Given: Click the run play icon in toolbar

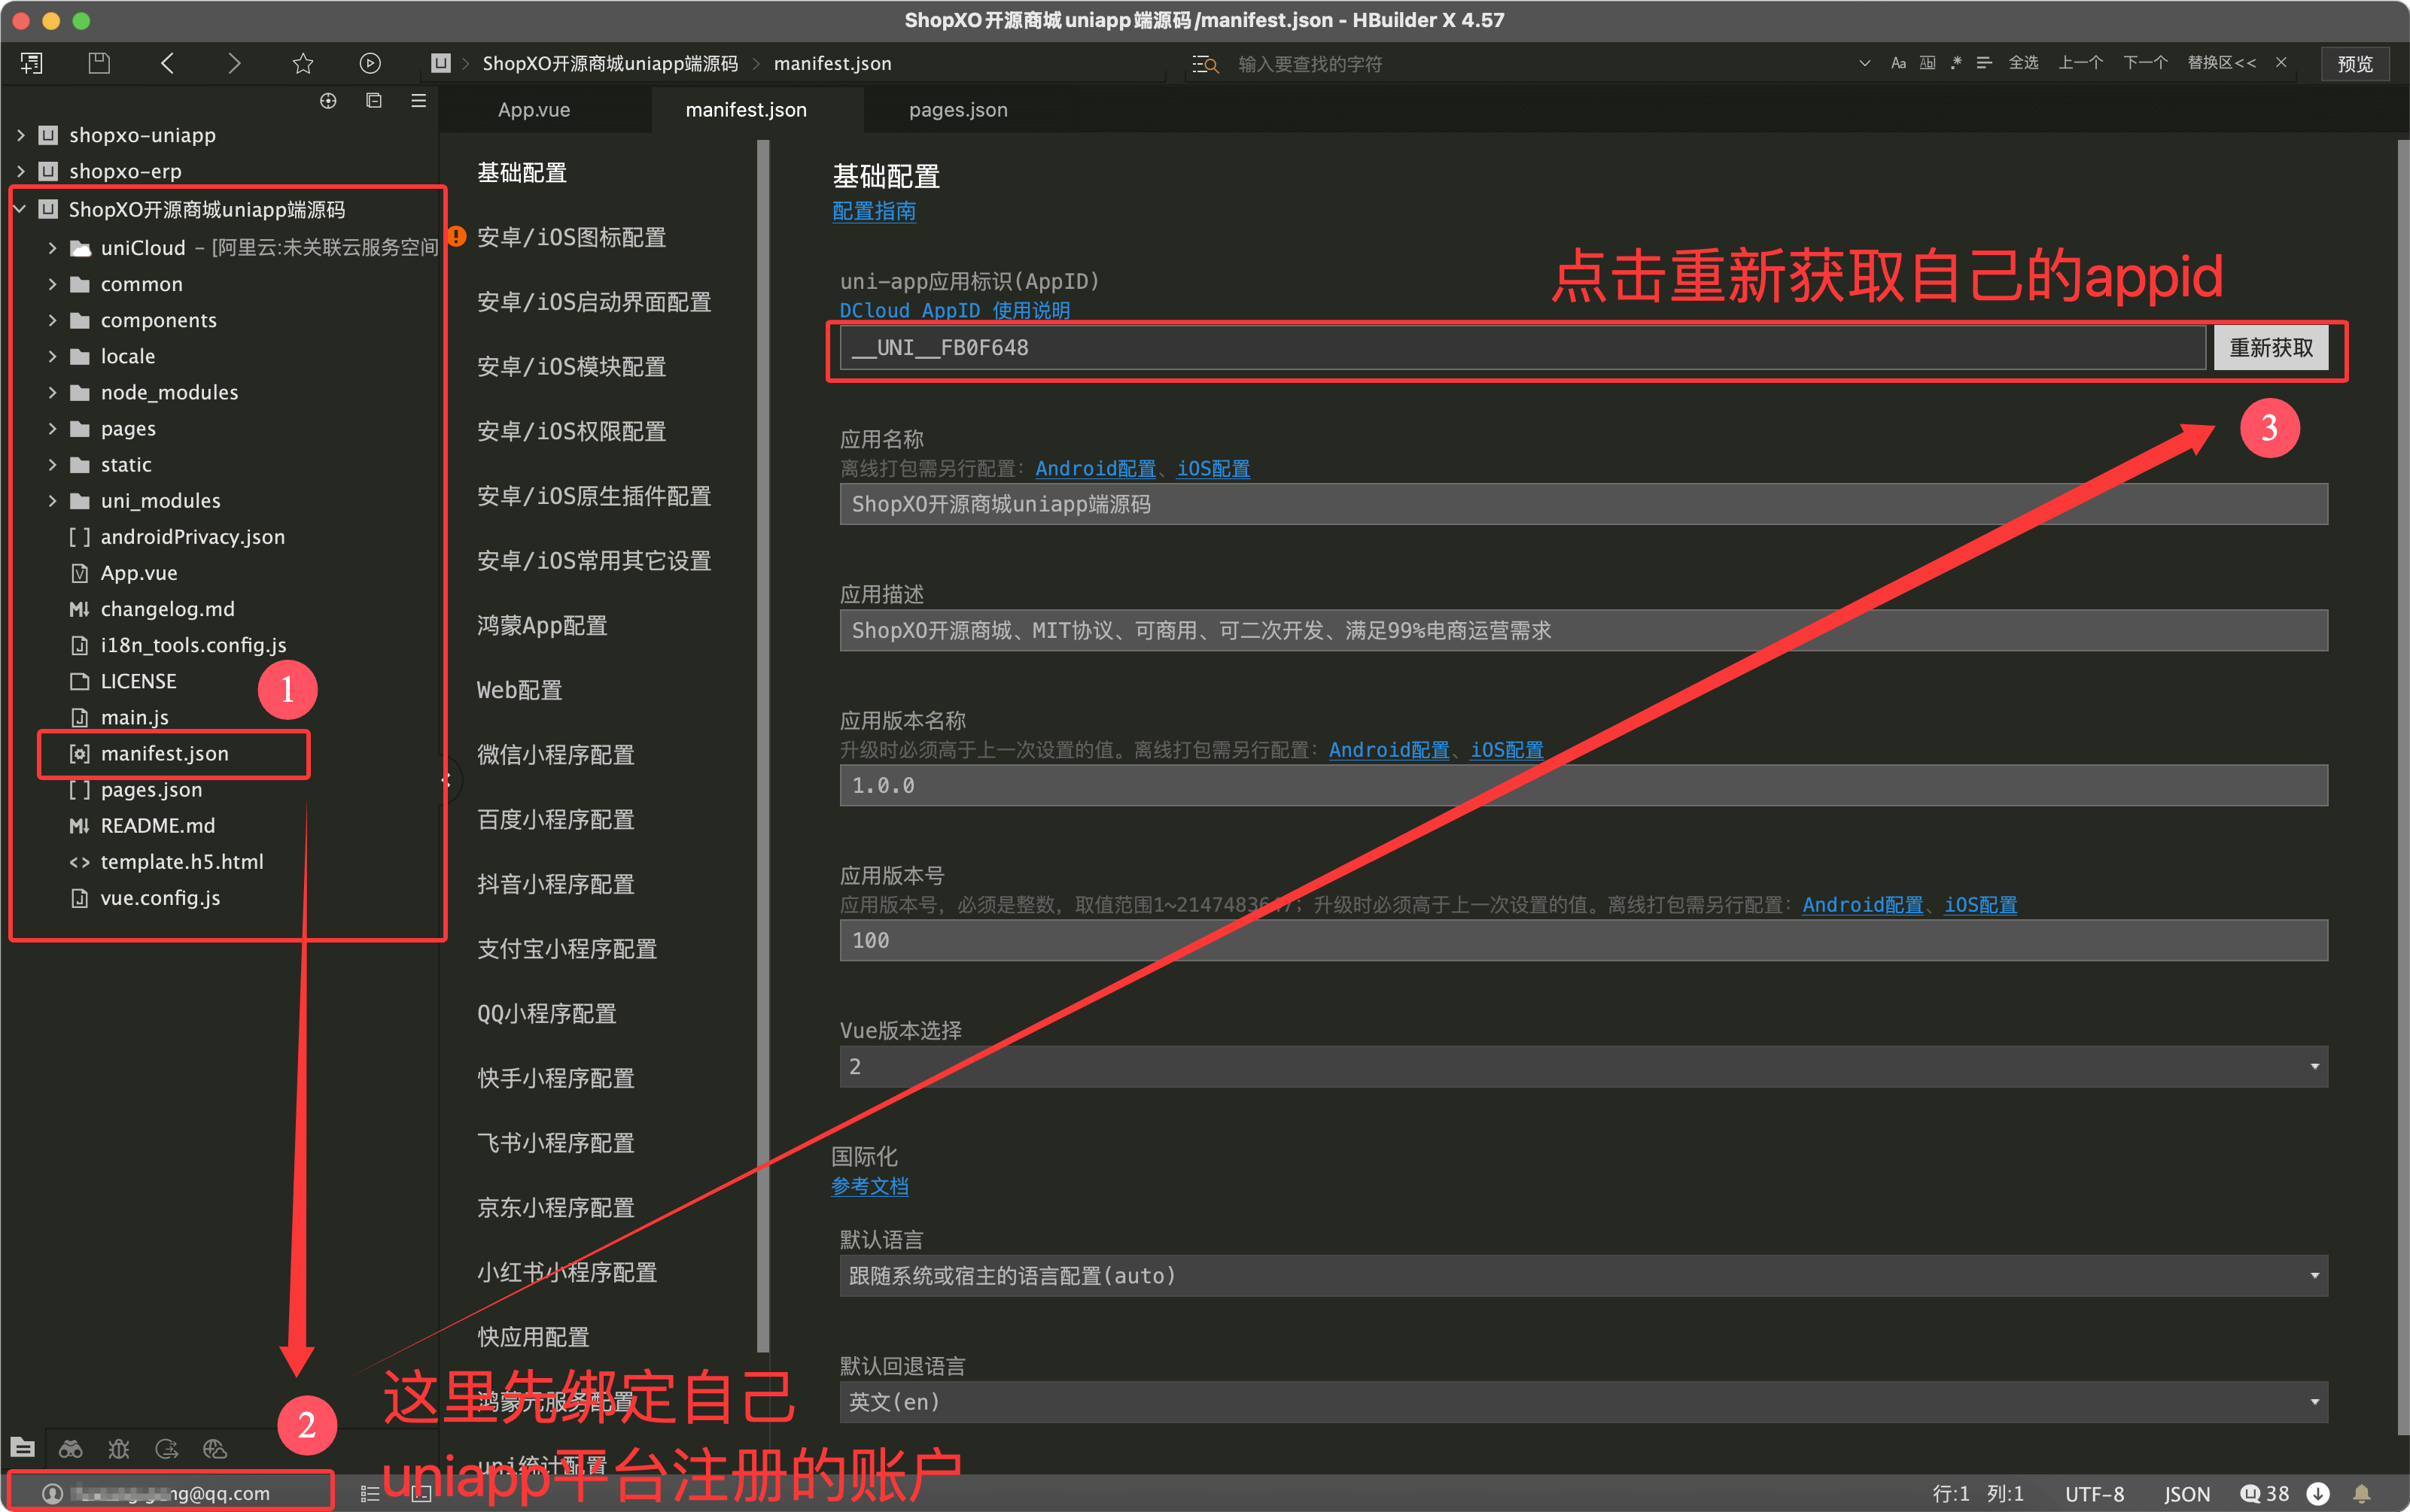Looking at the screenshot, I should click(370, 64).
